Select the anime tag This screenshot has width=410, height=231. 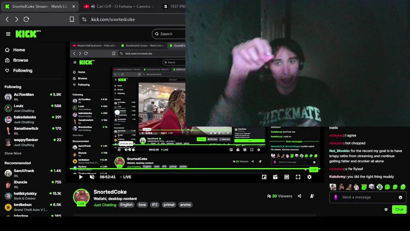pos(185,205)
